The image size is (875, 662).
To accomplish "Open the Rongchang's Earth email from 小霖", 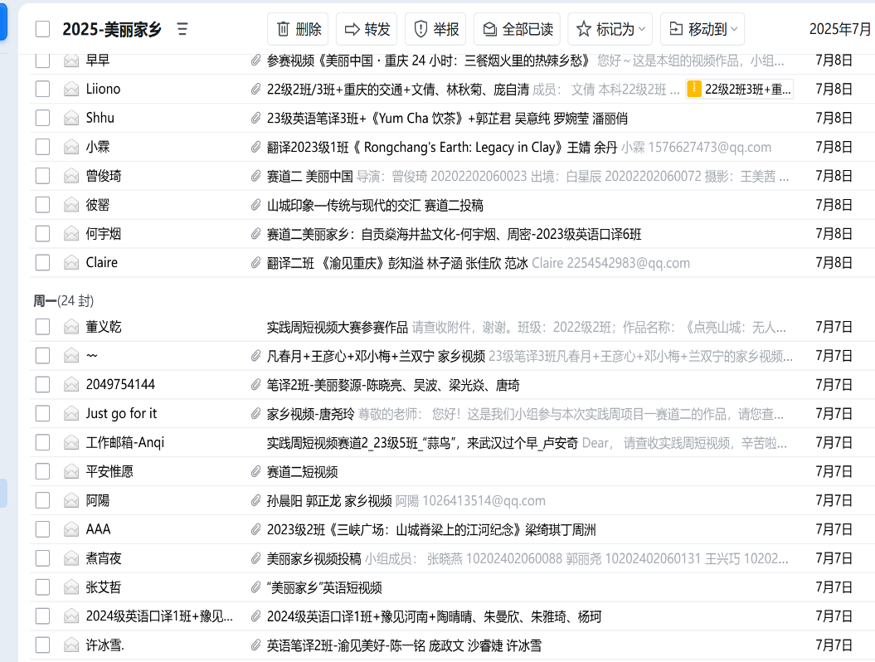I will 441,147.
